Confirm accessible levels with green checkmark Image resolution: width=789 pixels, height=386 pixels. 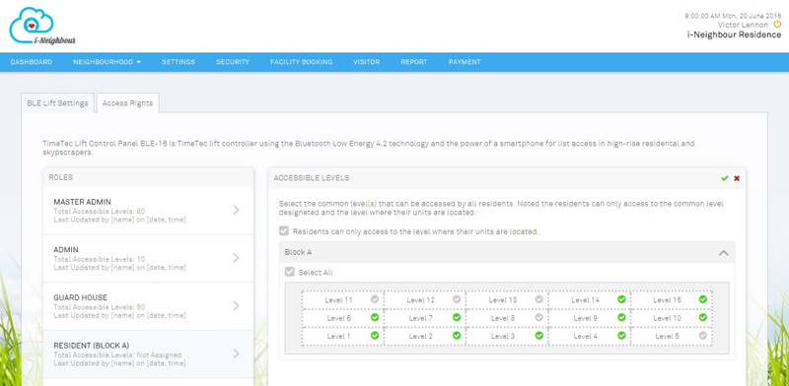(x=724, y=178)
